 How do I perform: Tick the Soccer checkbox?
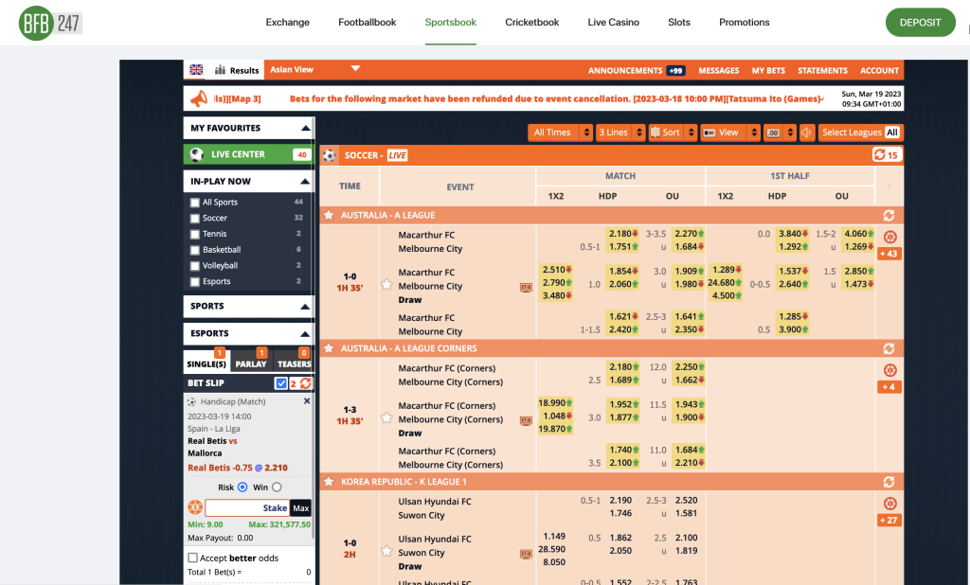click(195, 219)
